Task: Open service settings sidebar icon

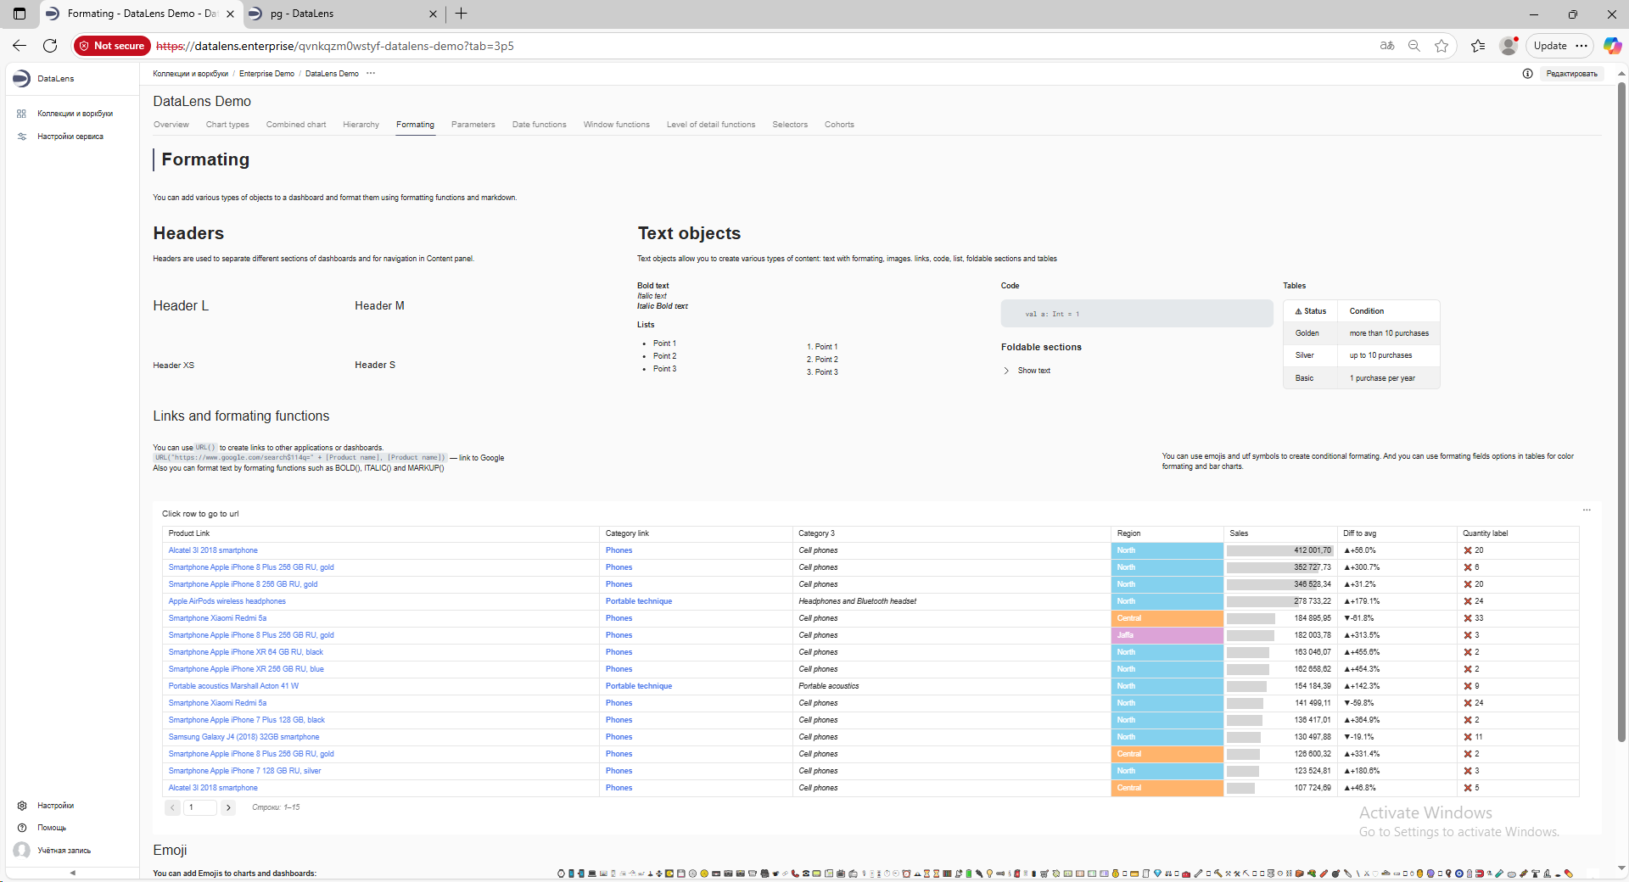Action: coord(22,137)
